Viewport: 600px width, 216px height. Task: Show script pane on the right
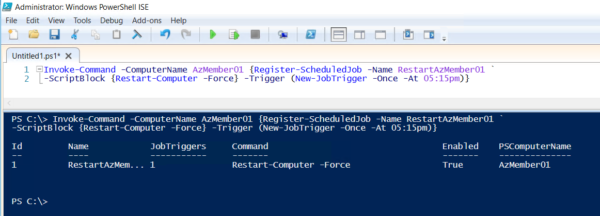(x=359, y=35)
